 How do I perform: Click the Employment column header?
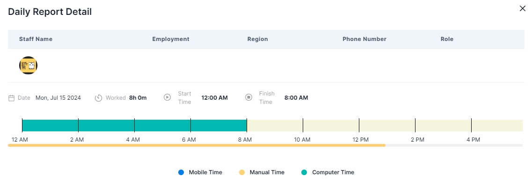(171, 39)
